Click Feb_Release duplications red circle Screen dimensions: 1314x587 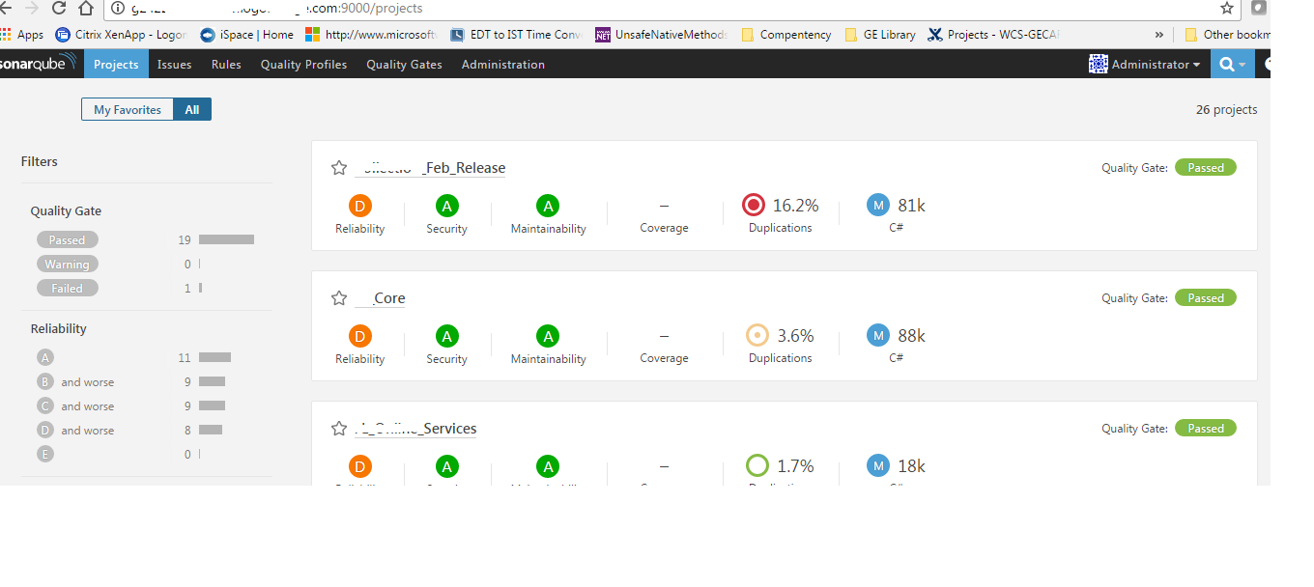[754, 206]
